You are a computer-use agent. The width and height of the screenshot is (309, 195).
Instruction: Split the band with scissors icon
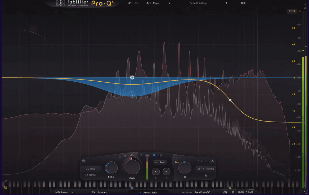206,175
